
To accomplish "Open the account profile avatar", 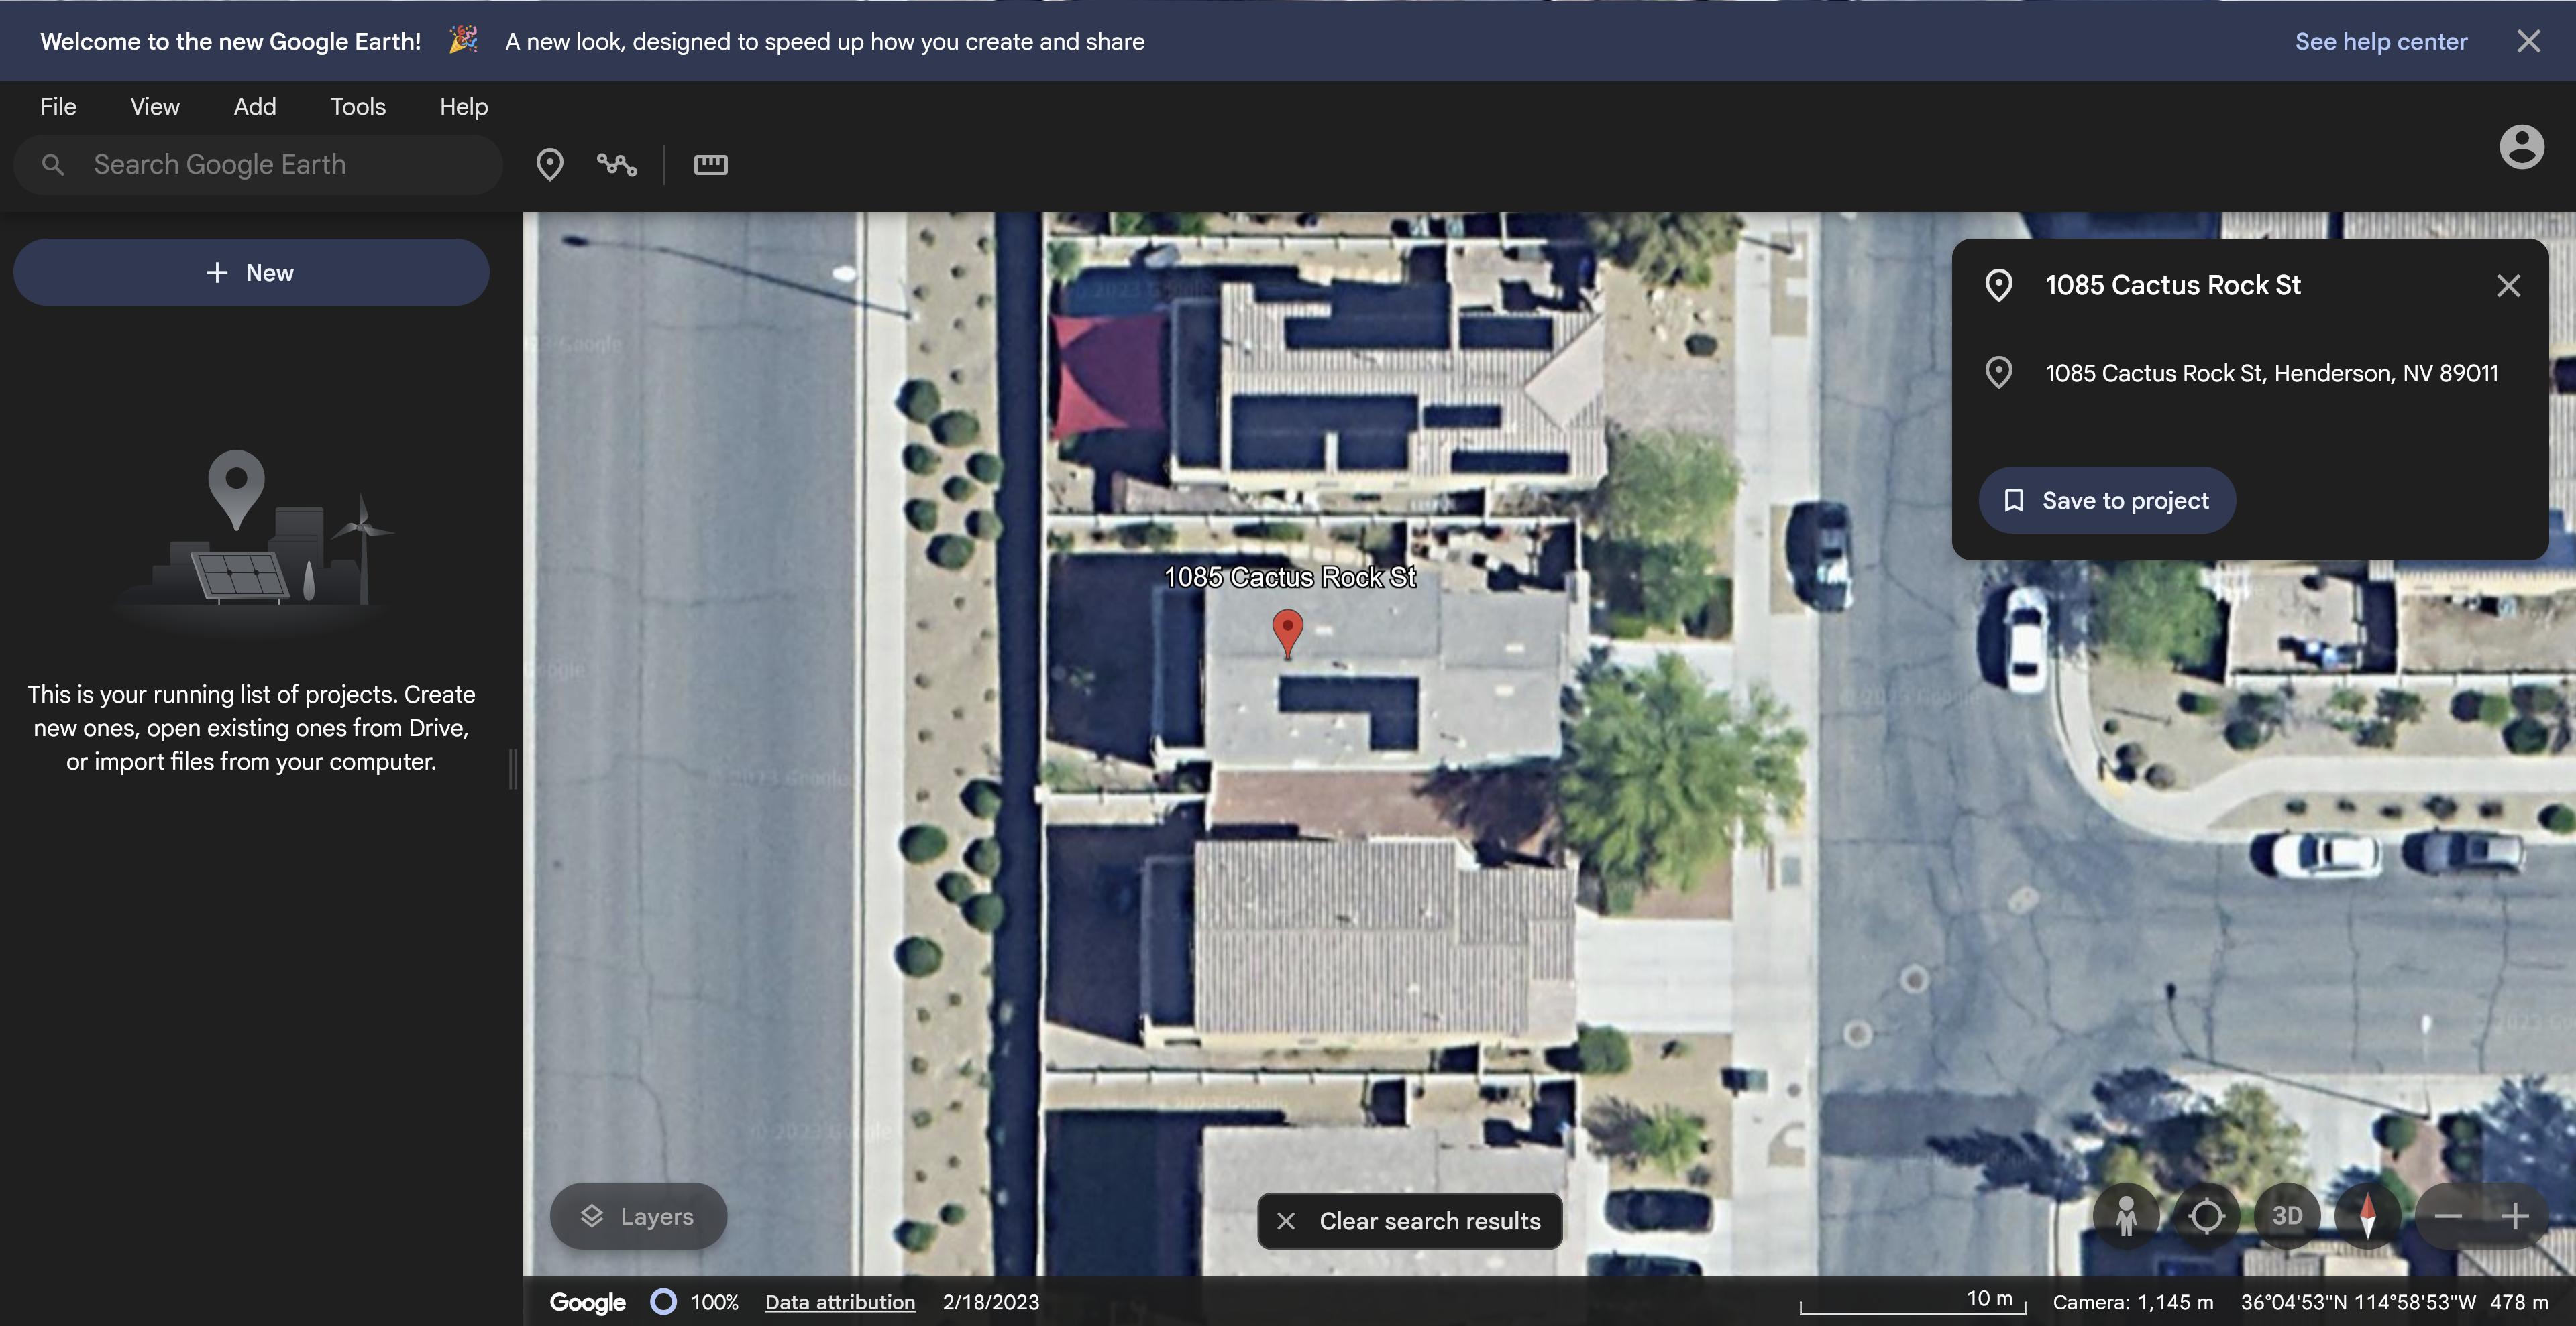I will (x=2521, y=147).
